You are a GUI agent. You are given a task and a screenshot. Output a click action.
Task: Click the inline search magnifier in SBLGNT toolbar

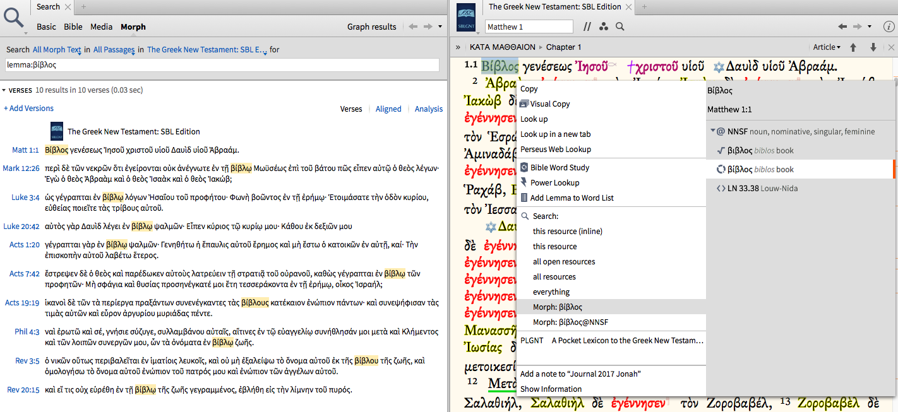click(x=620, y=26)
